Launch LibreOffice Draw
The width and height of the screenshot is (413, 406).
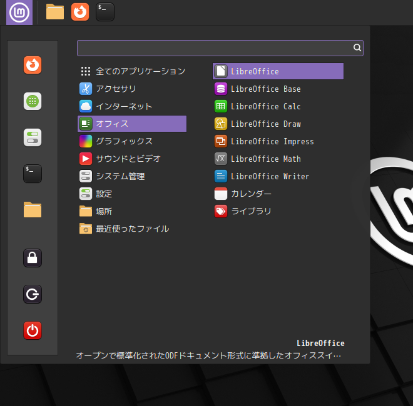278,124
